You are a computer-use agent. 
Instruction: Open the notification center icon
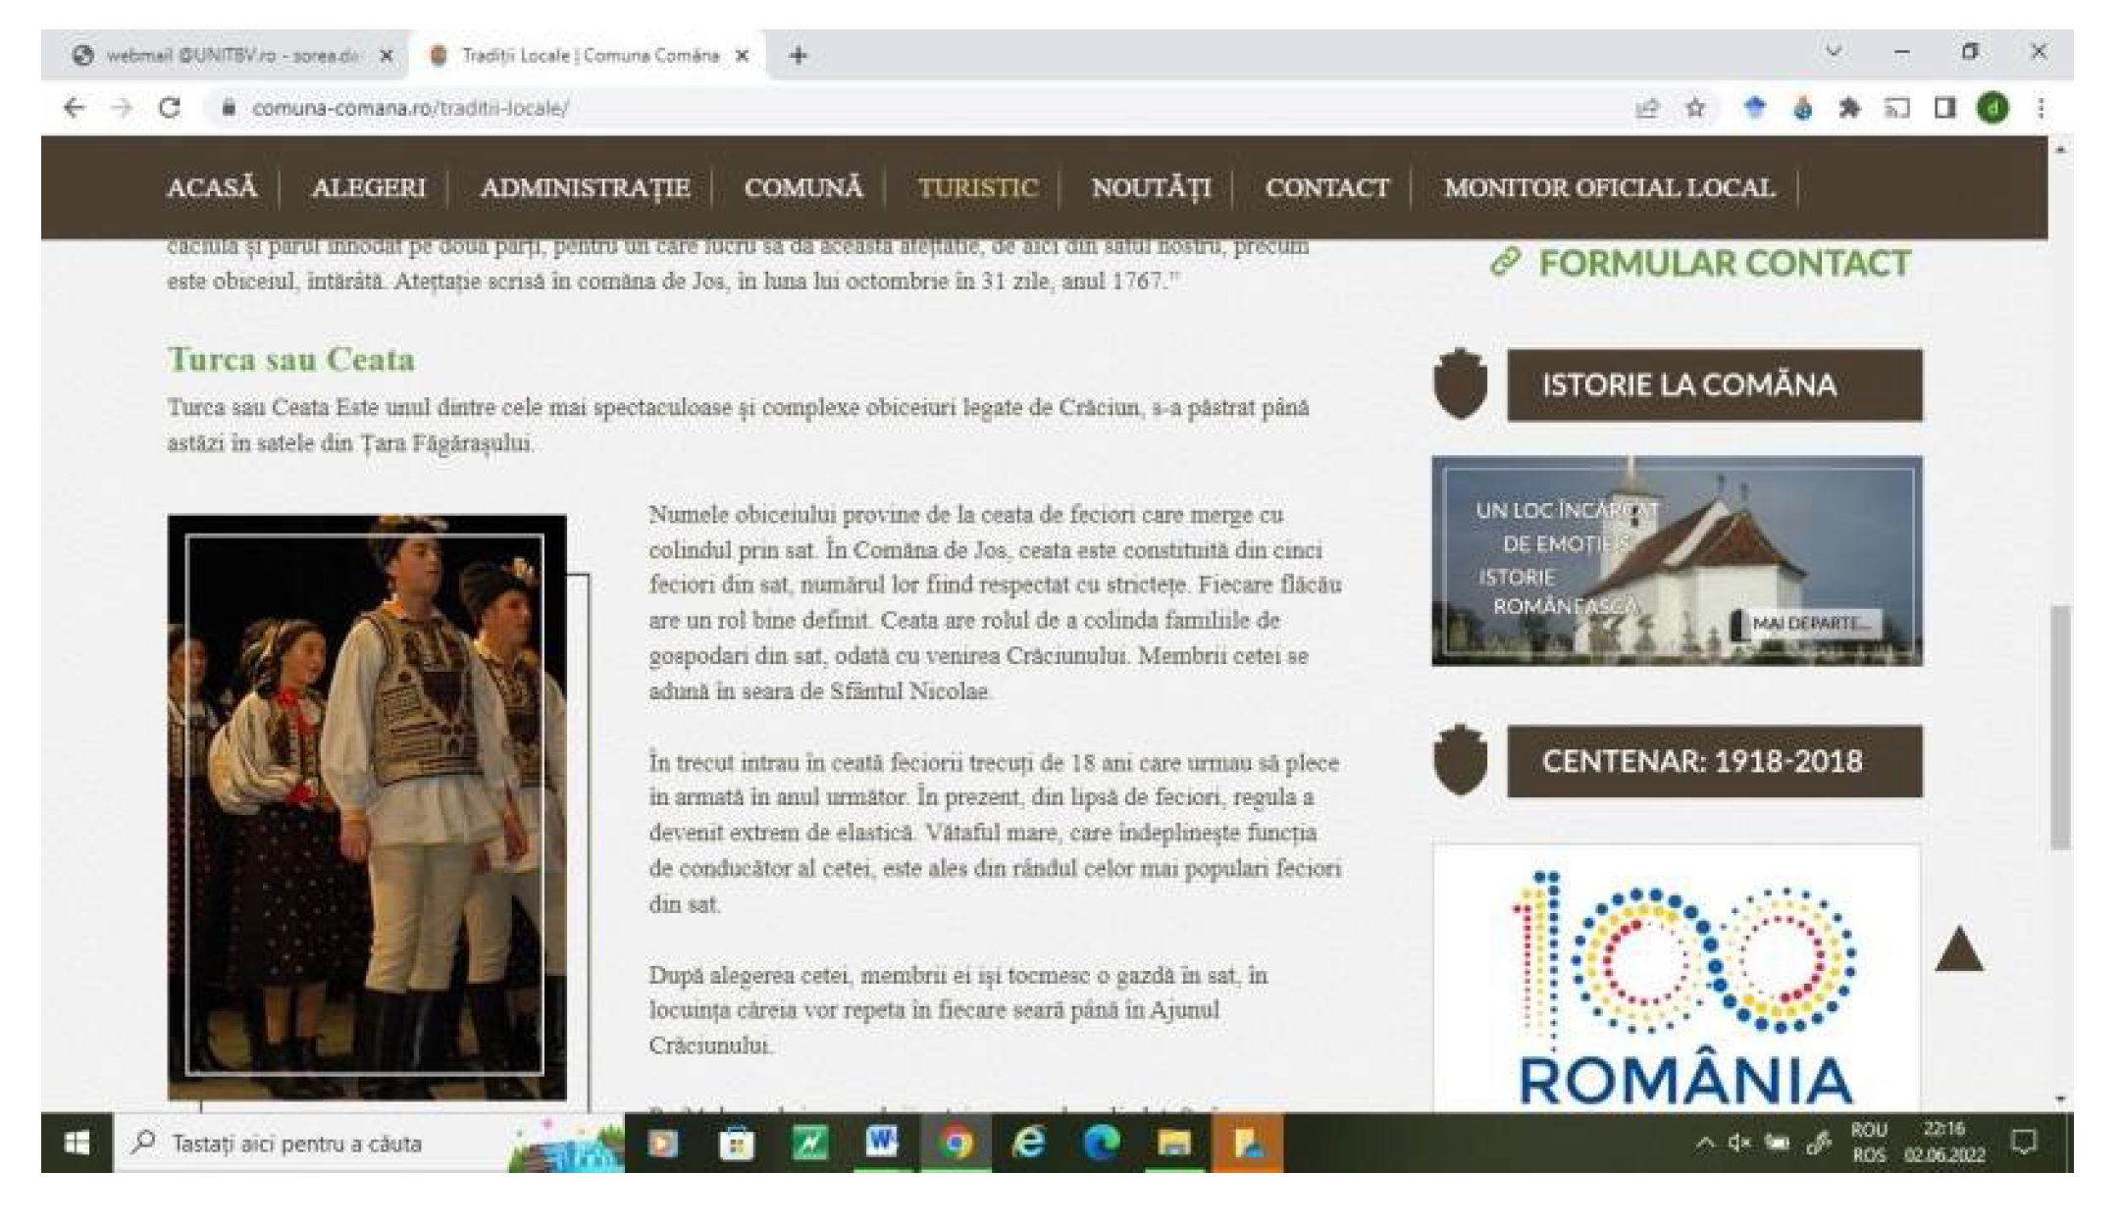tap(2023, 1143)
